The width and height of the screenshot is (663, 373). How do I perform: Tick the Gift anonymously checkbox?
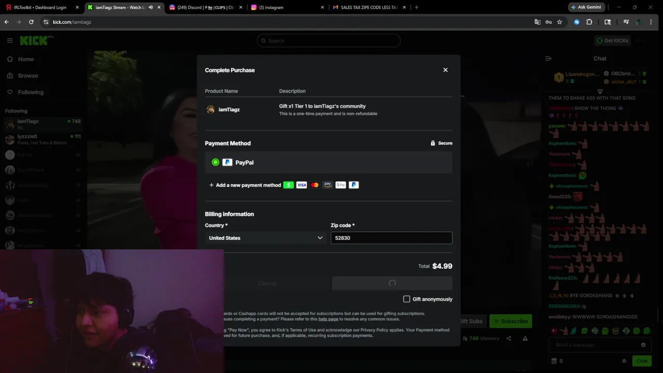(x=407, y=299)
